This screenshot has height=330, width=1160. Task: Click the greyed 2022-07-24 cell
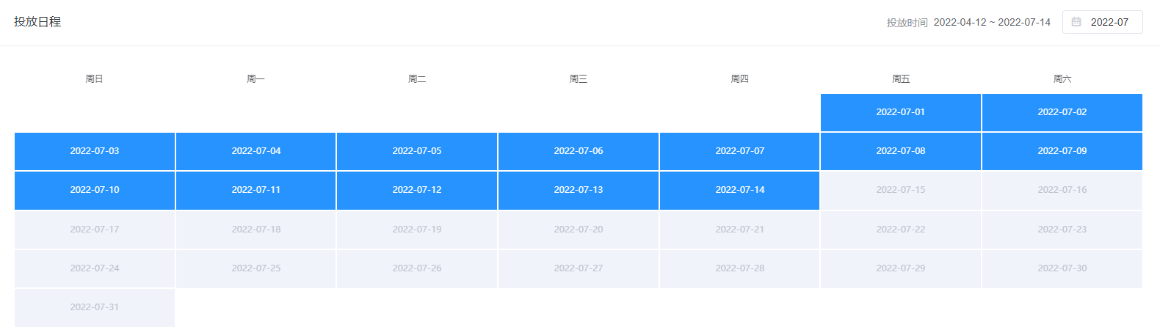pos(95,268)
